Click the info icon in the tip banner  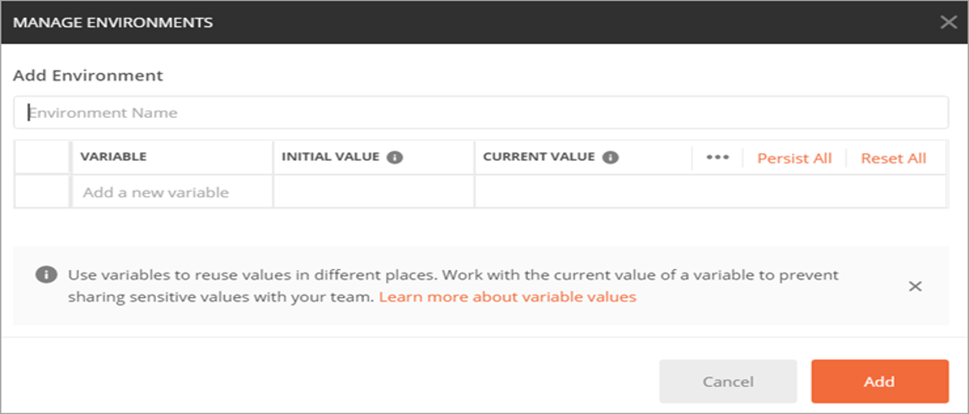46,275
